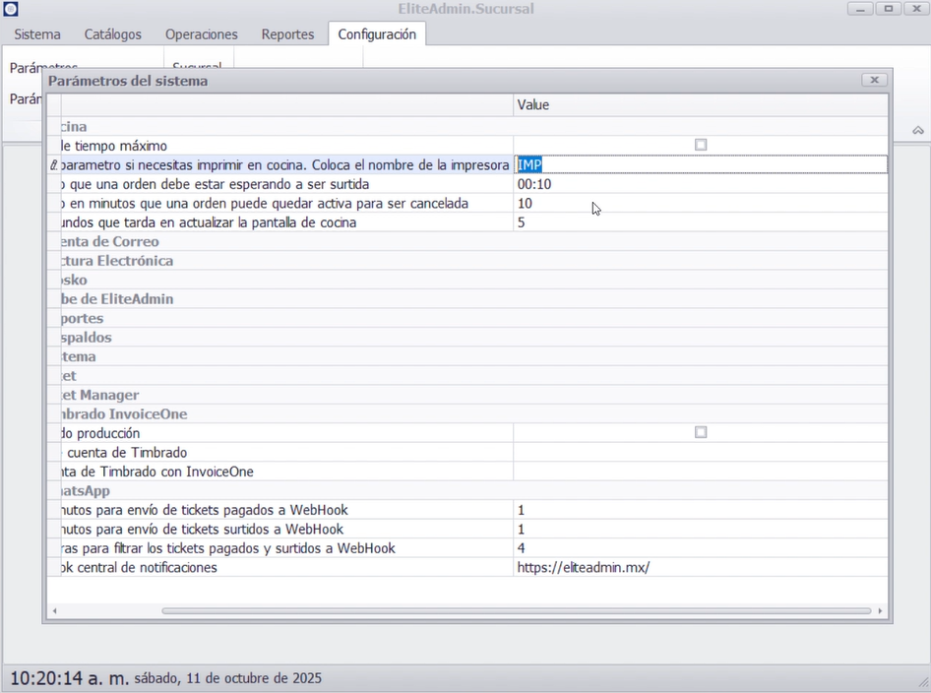Close the Parámetros del sistema dialog

(873, 80)
